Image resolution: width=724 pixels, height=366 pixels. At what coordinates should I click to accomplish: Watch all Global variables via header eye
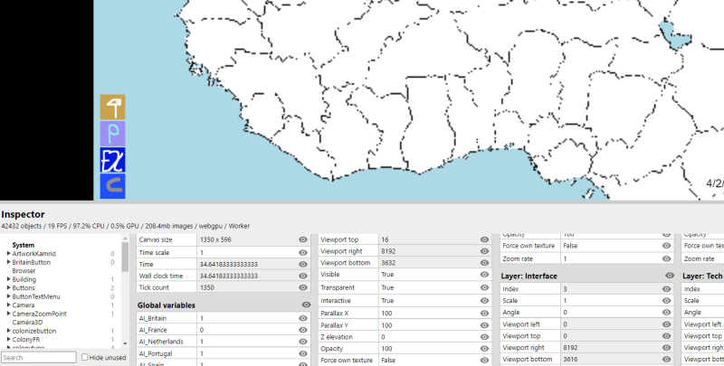[x=306, y=305]
